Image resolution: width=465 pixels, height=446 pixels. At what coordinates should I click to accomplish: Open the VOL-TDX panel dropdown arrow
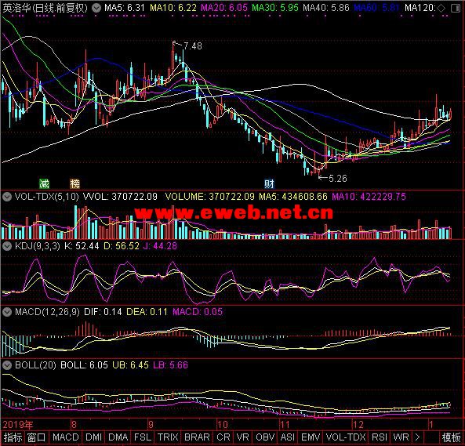pyautogui.click(x=7, y=197)
